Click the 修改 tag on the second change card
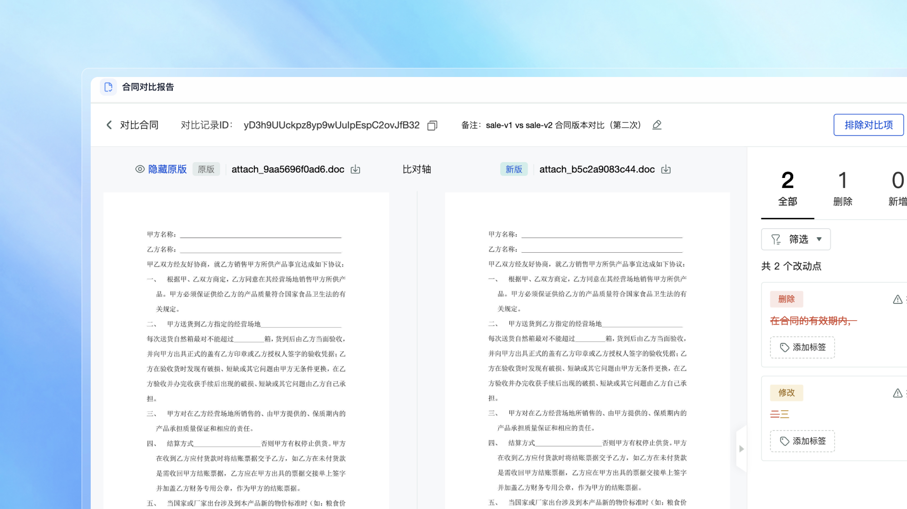The width and height of the screenshot is (907, 509). (786, 393)
